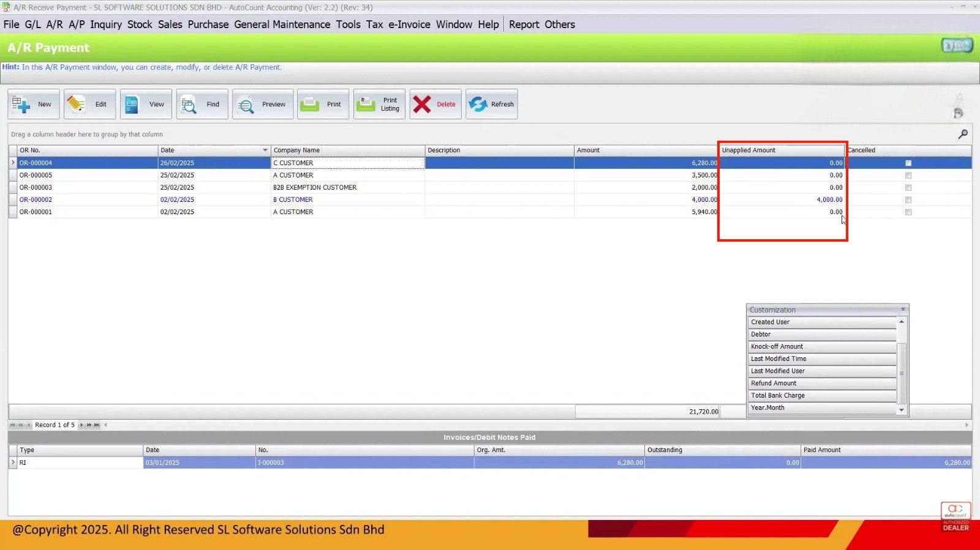Open Preview from the toolbar
The width and height of the screenshot is (980, 550).
point(263,104)
